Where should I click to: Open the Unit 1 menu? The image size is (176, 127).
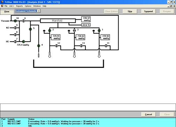[12, 6]
